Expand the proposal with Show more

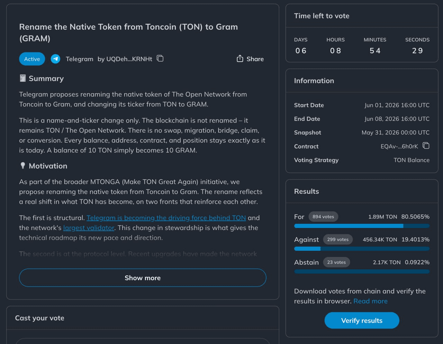tap(143, 278)
